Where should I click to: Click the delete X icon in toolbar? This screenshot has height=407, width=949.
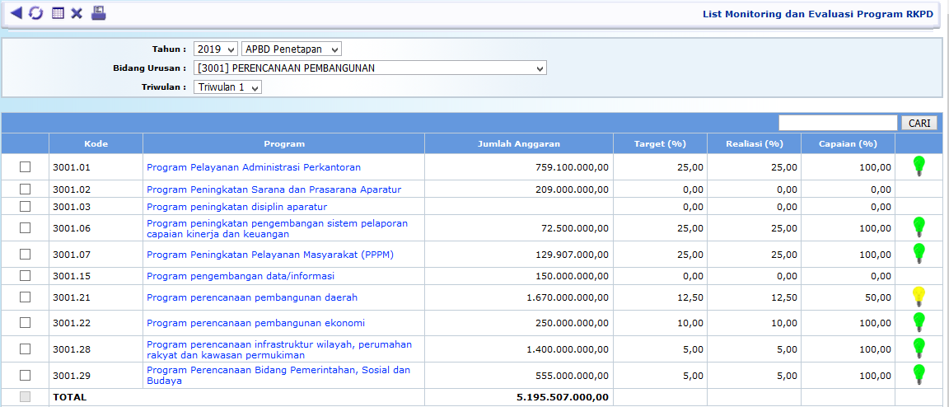click(77, 13)
